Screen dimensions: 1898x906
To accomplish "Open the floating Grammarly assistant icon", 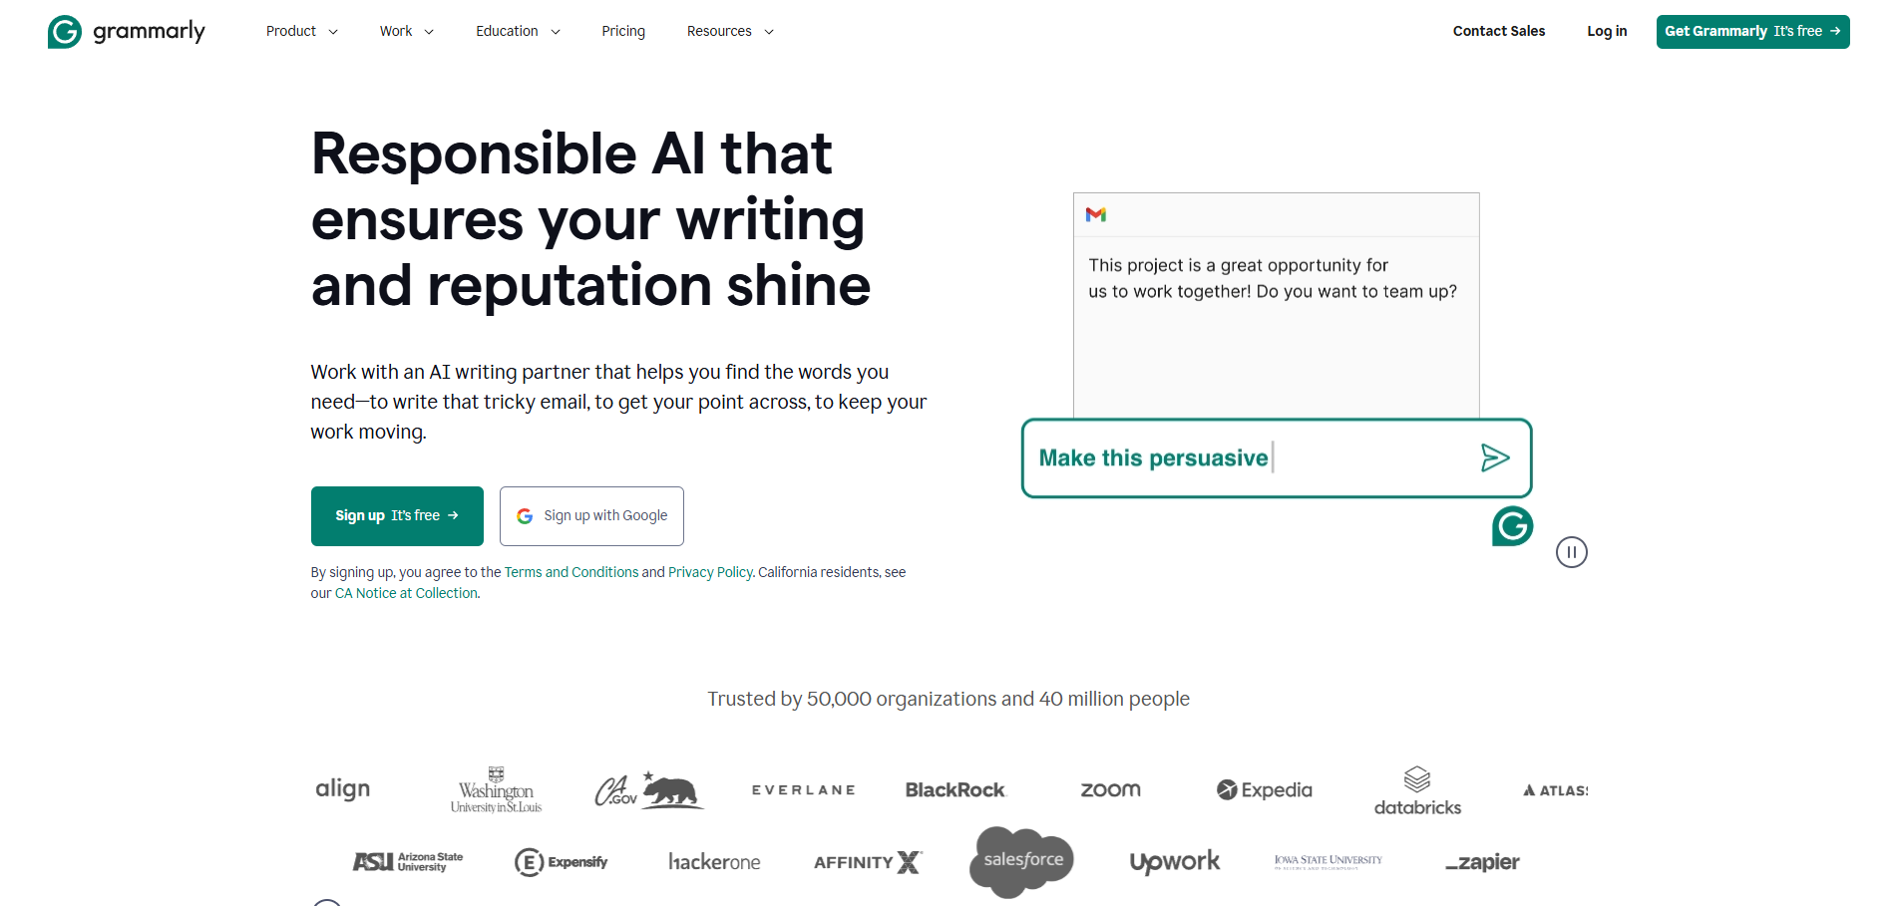I will pos(1512,526).
